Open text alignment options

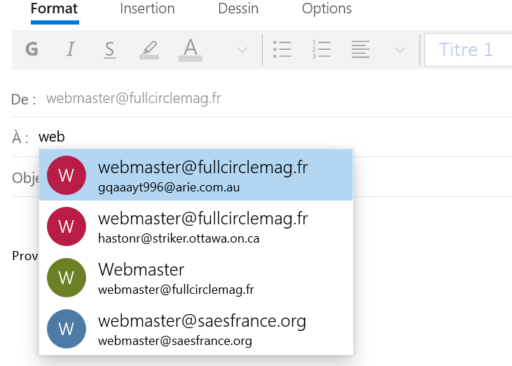(x=360, y=50)
